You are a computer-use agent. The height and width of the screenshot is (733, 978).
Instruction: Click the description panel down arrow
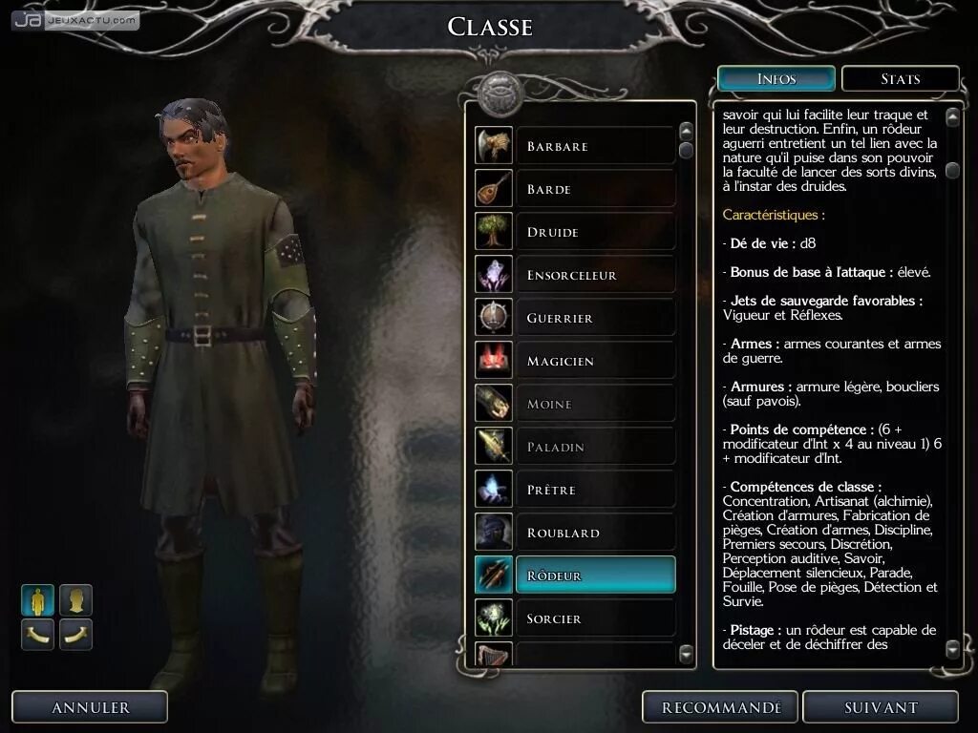952,649
